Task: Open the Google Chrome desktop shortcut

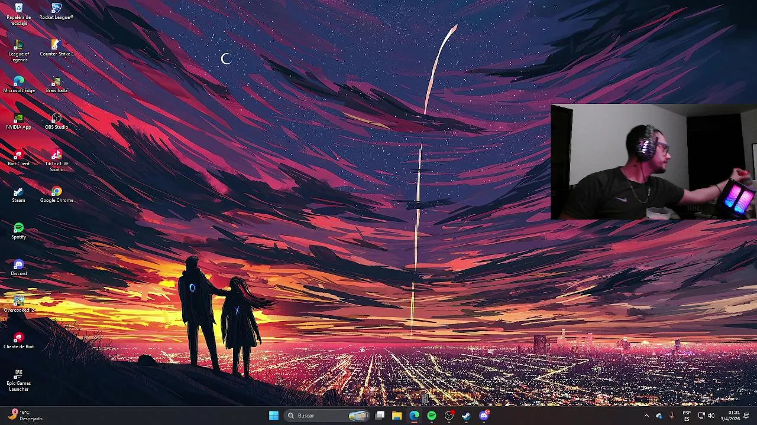Action: coord(56,194)
